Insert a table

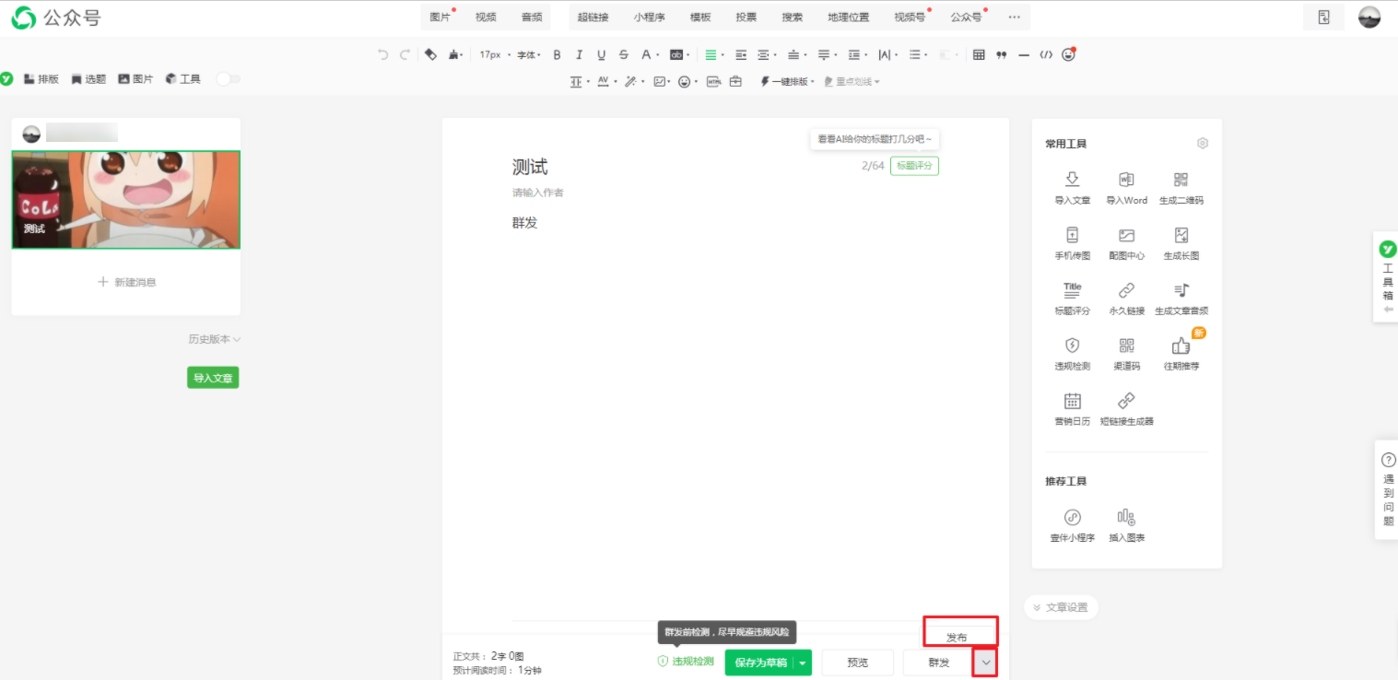coord(979,55)
